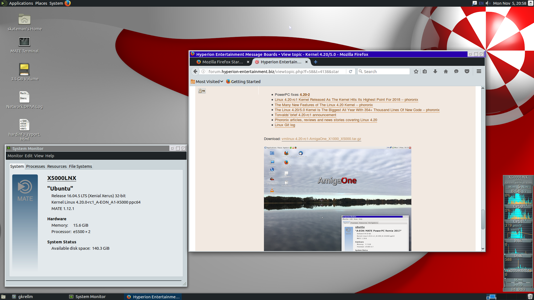The width and height of the screenshot is (534, 300).
Task: Save page to Pocket icon
Action: [467, 71]
